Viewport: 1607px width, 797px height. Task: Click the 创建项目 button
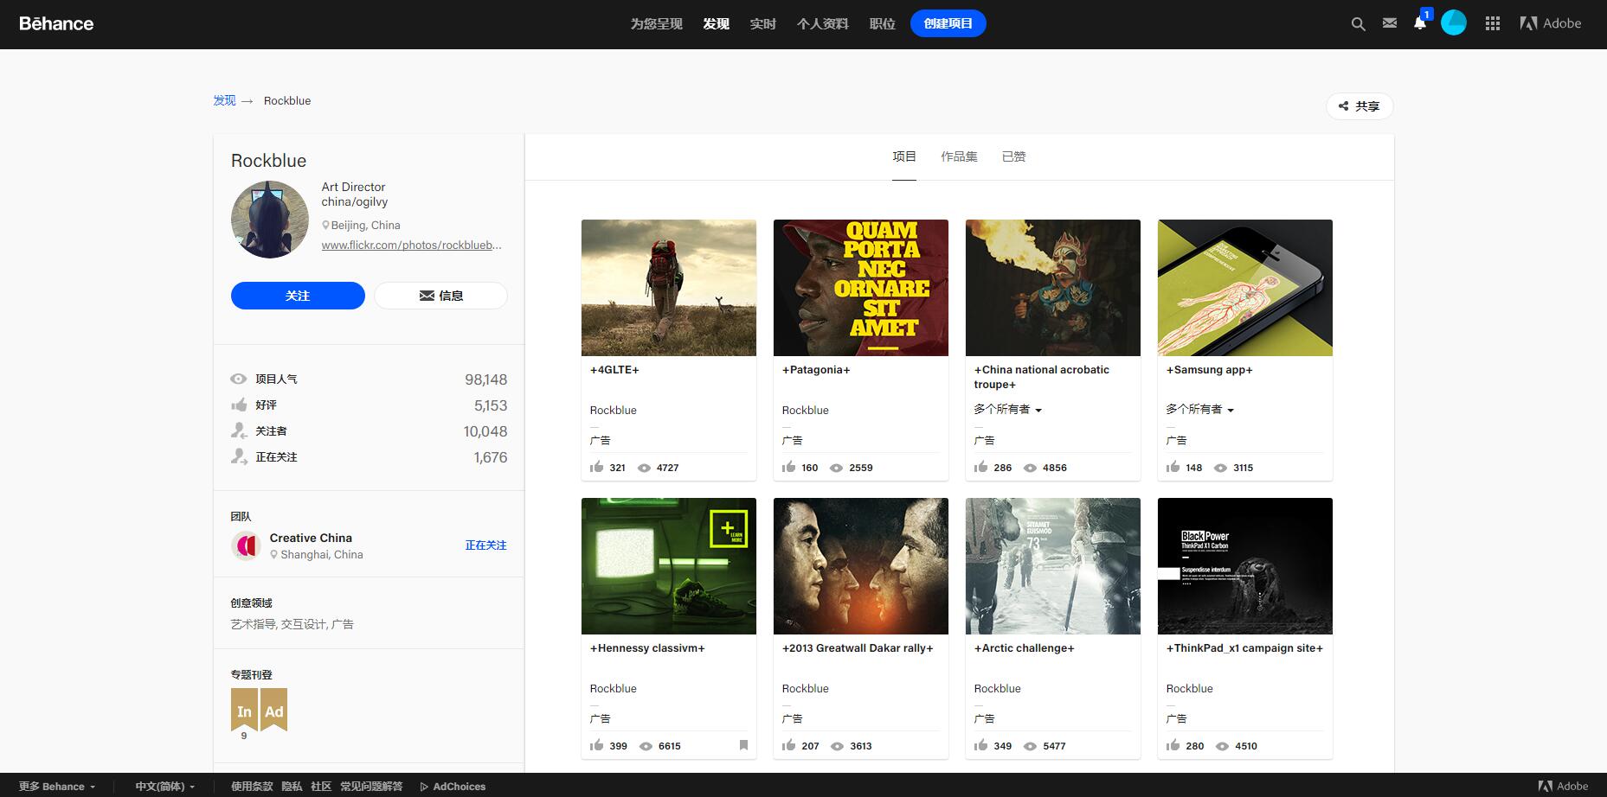coord(948,23)
